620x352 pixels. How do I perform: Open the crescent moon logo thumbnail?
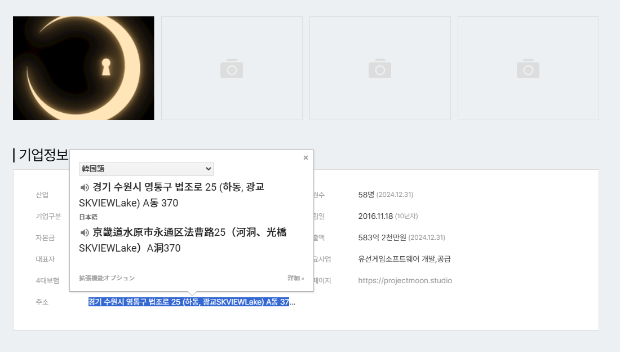coord(83,68)
